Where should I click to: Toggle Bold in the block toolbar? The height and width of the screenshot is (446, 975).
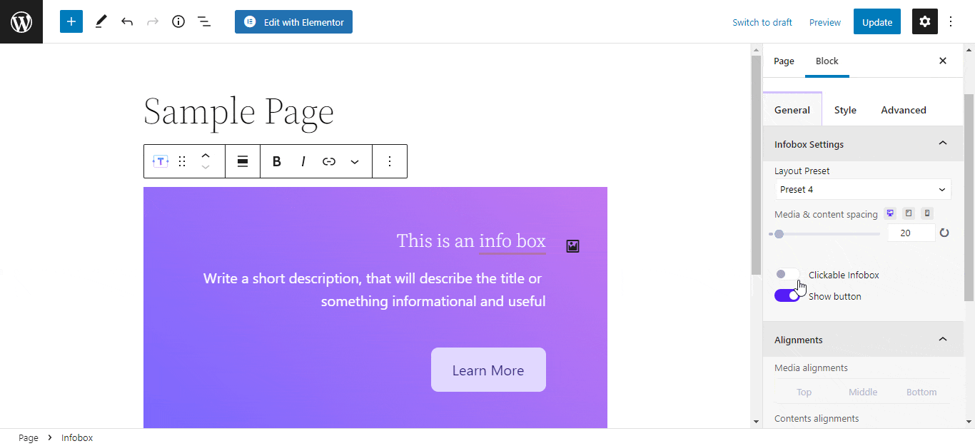(276, 161)
